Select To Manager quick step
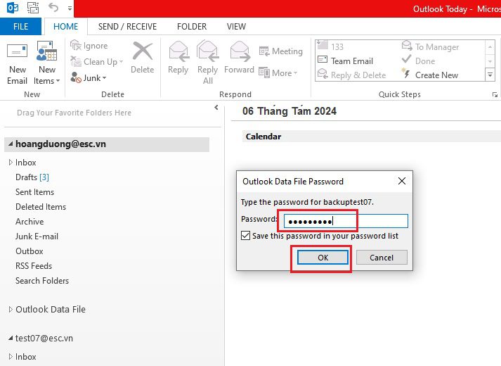The image size is (501, 366). click(x=430, y=46)
